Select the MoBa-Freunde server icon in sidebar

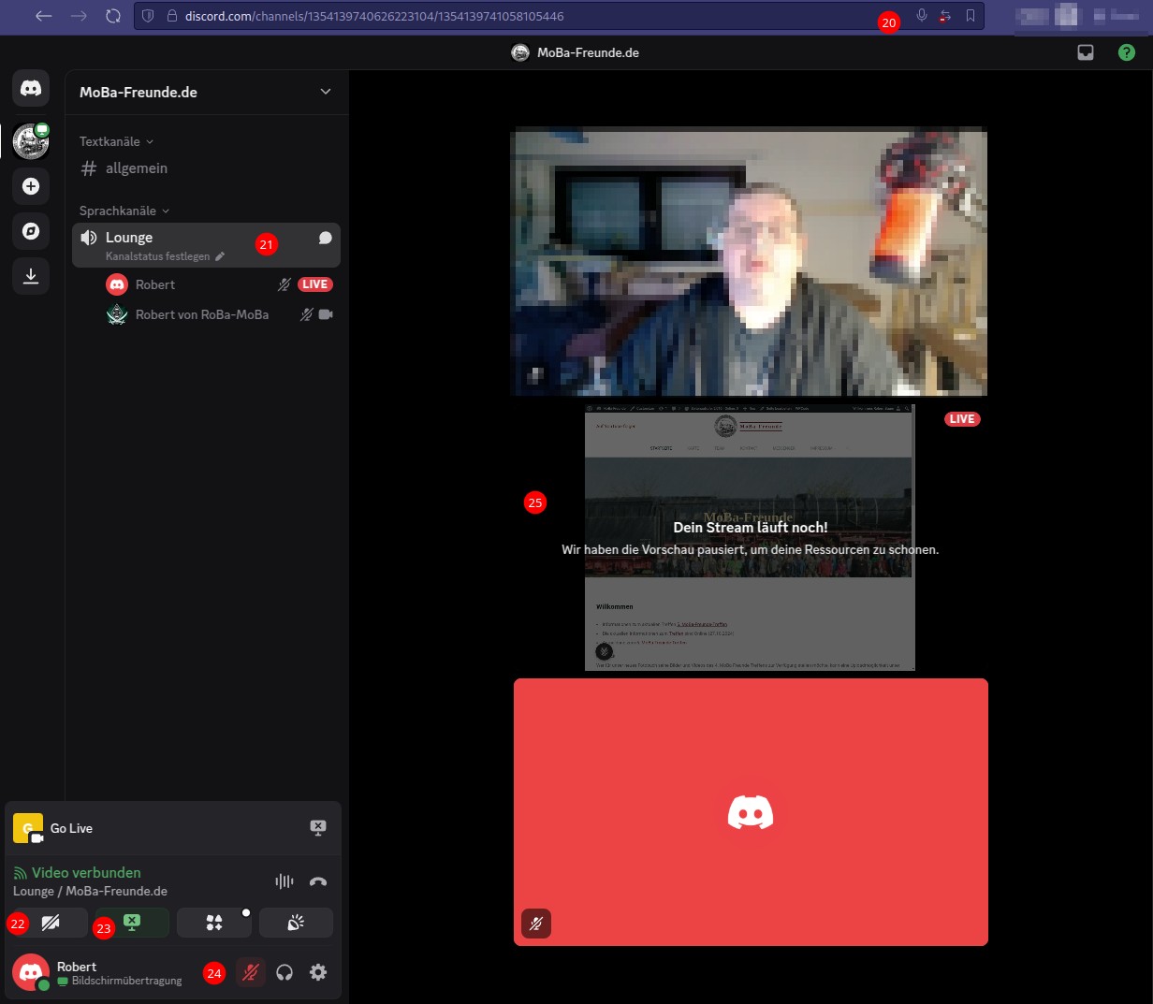(31, 141)
